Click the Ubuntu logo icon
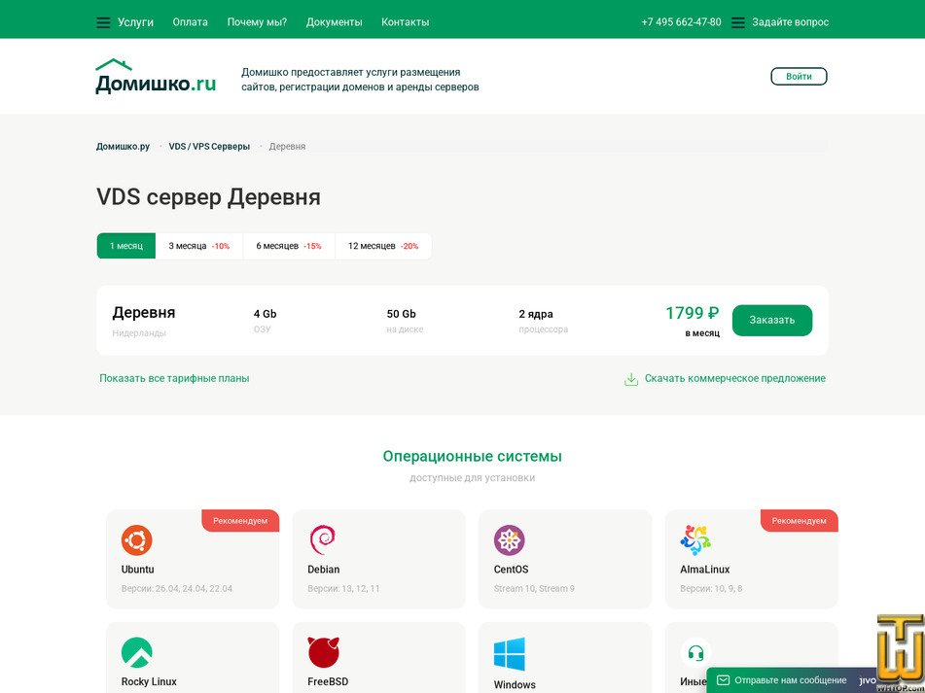 (137, 540)
